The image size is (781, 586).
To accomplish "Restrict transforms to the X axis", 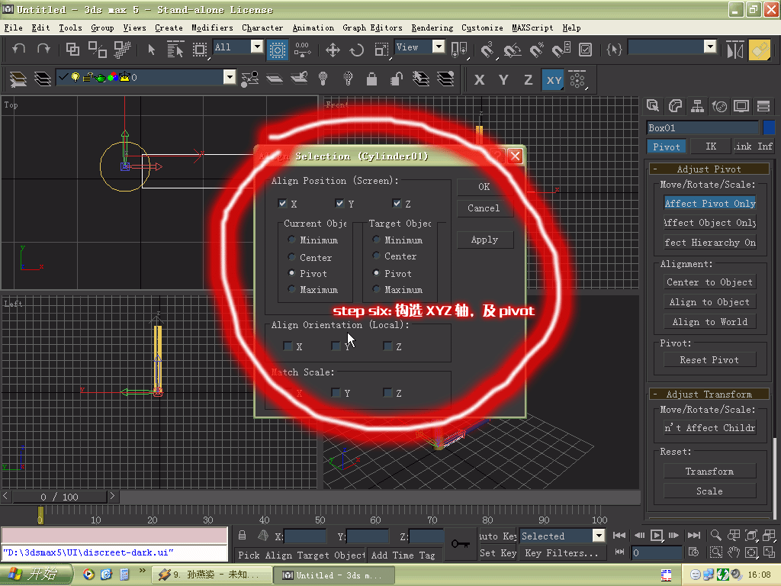I will click(x=479, y=79).
